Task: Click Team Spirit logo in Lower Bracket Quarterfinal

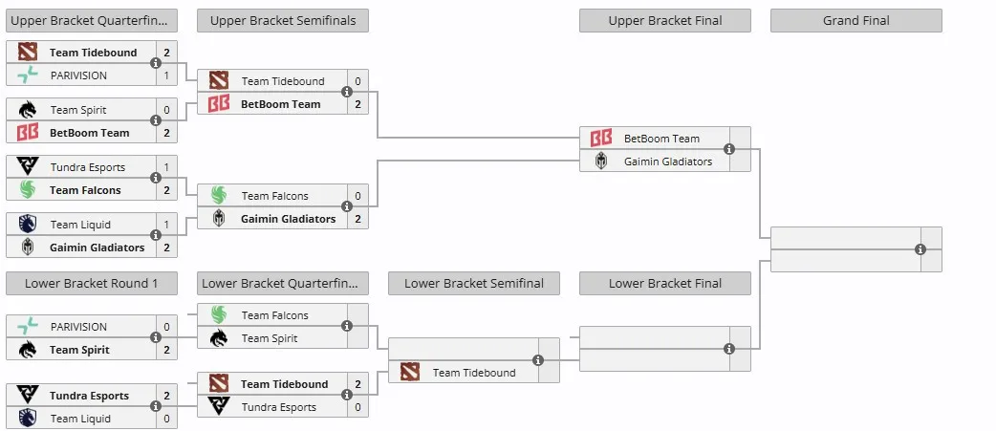Action: pos(219,337)
